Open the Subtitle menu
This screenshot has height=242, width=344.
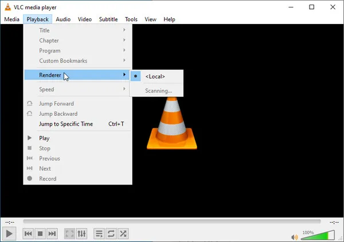108,19
